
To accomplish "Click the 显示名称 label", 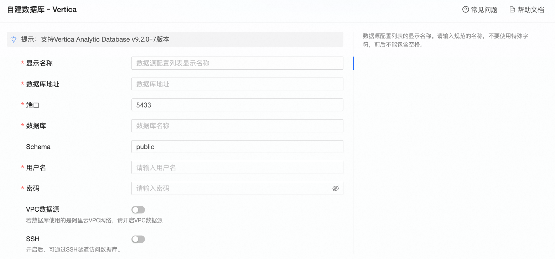I will [x=40, y=63].
